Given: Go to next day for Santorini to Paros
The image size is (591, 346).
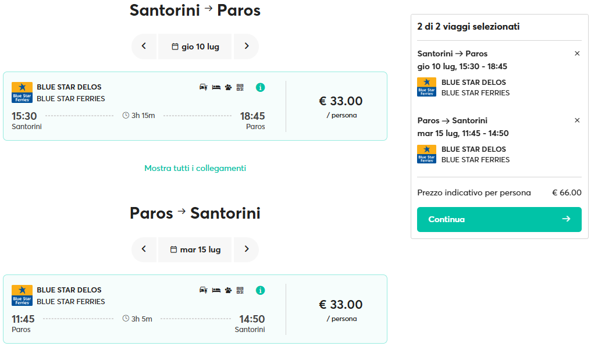Looking at the screenshot, I should [x=246, y=47].
